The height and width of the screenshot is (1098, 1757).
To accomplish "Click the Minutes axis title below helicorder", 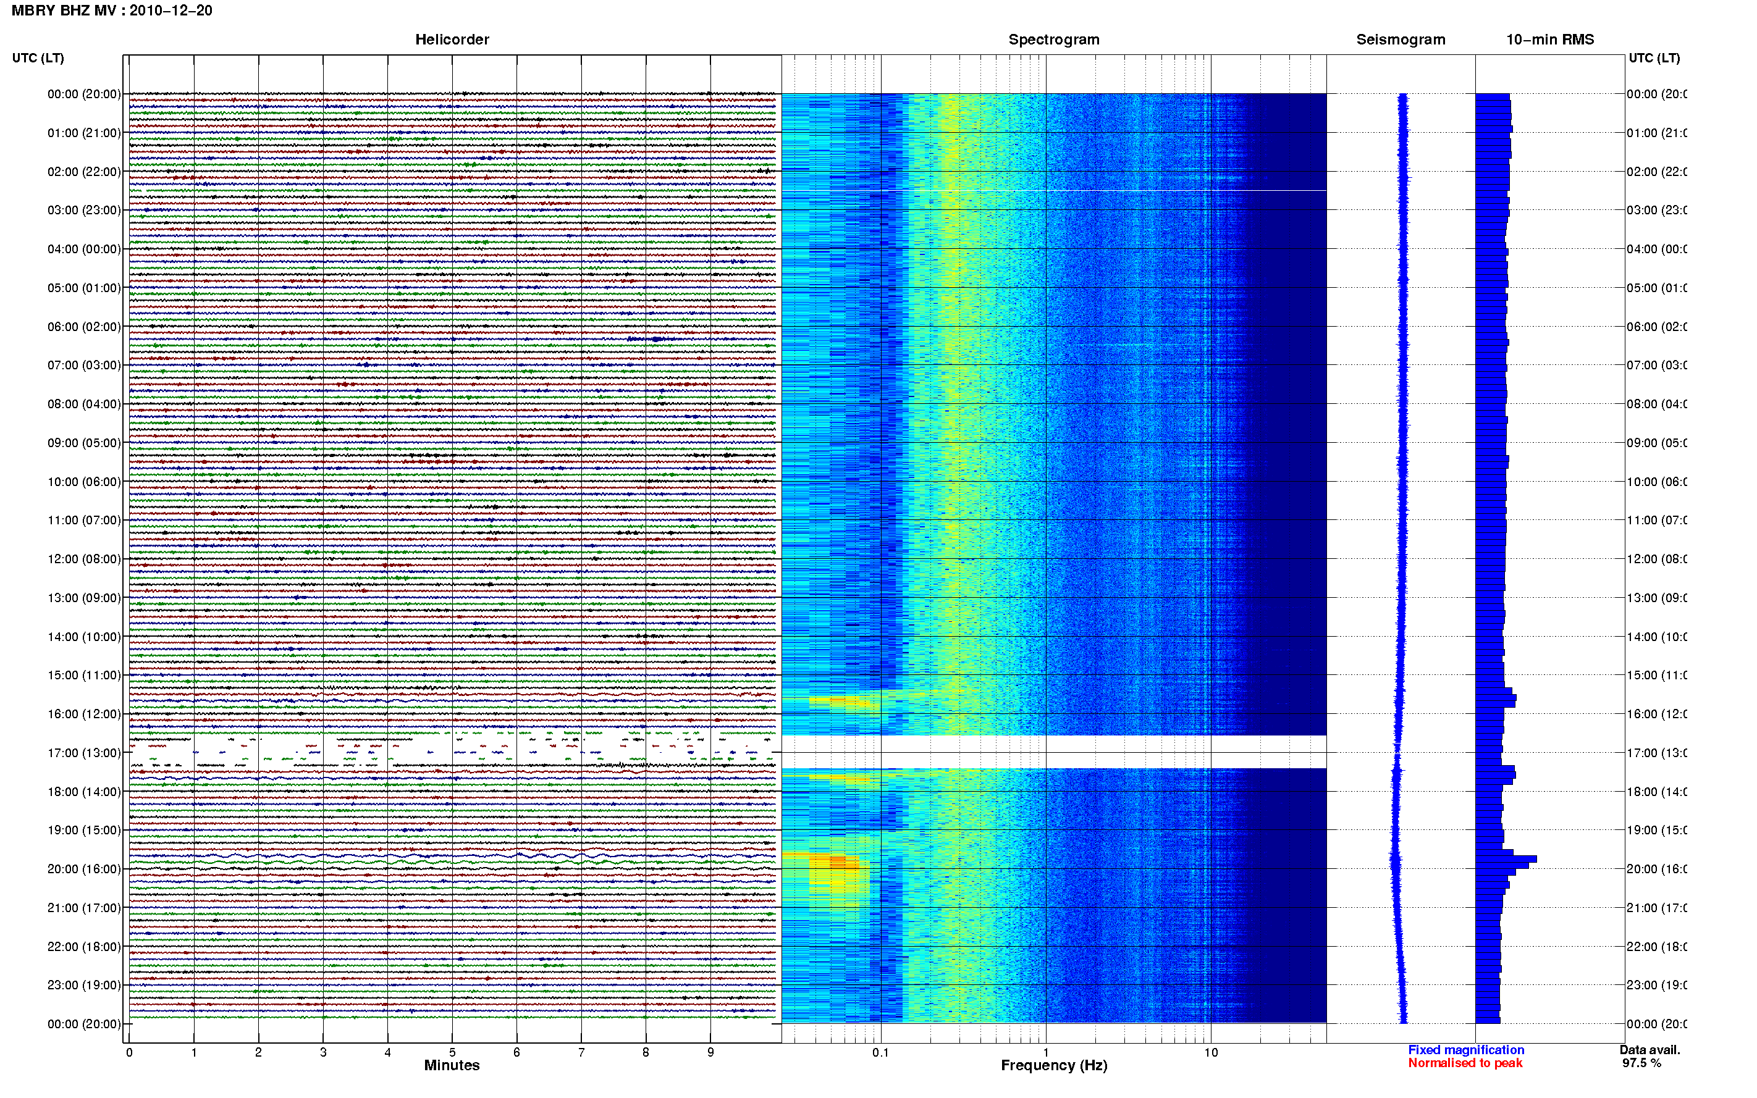I will click(452, 1065).
